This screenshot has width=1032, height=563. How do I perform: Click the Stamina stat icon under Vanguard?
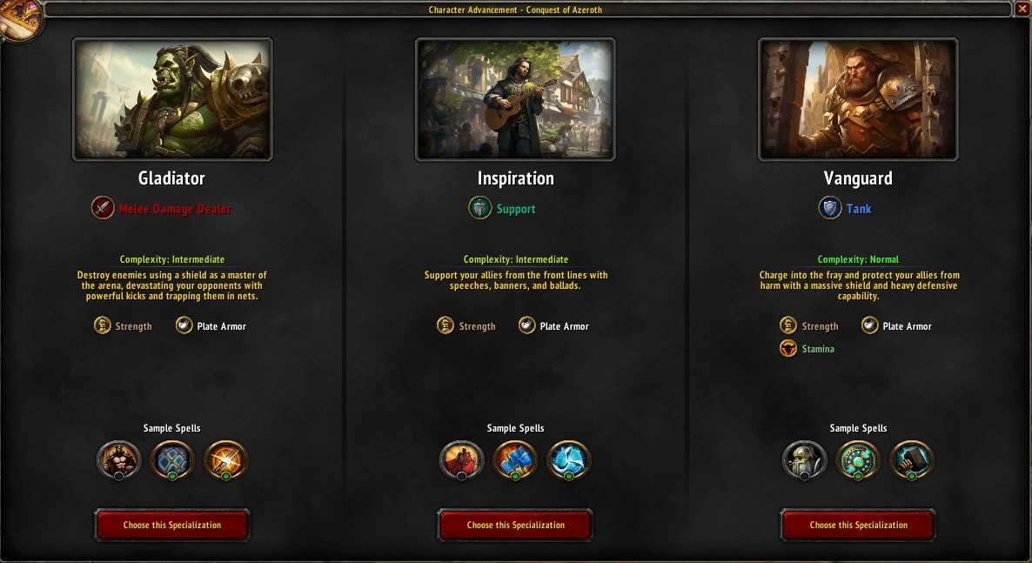(x=787, y=348)
